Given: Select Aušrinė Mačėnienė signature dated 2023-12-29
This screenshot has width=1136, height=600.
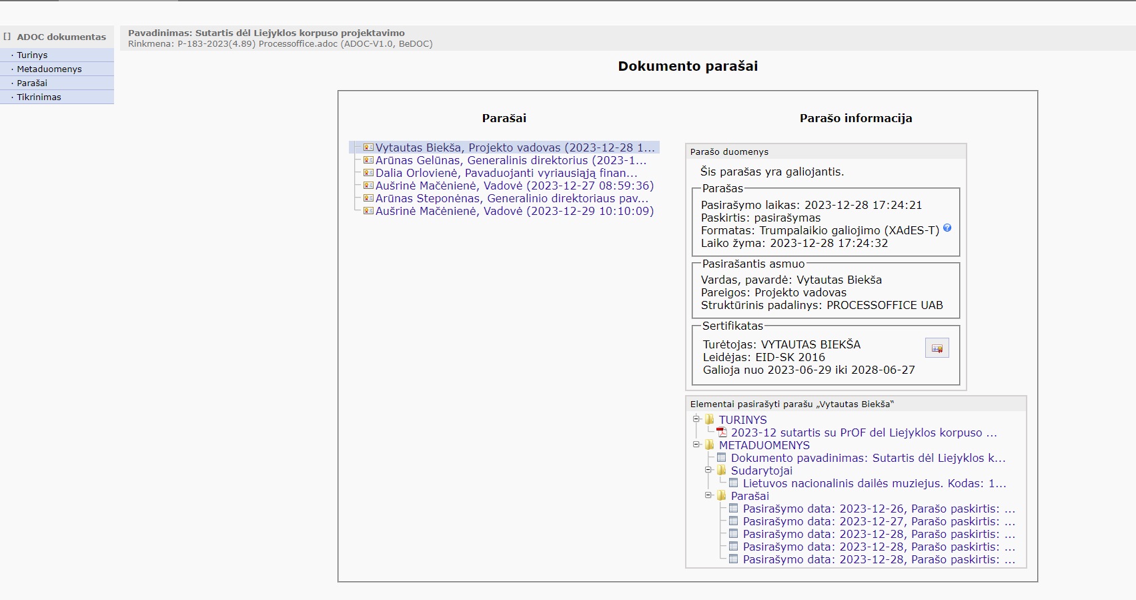Looking at the screenshot, I should pos(514,211).
